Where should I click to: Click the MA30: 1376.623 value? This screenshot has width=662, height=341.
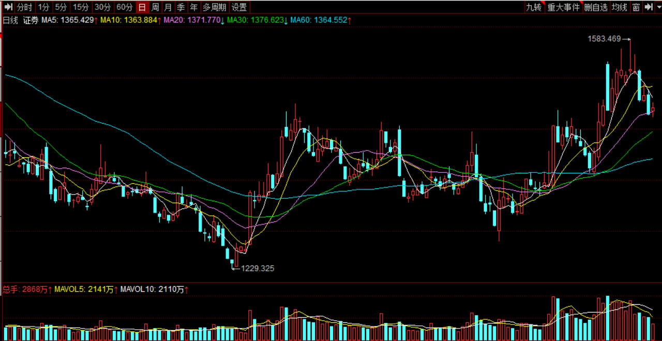point(258,20)
